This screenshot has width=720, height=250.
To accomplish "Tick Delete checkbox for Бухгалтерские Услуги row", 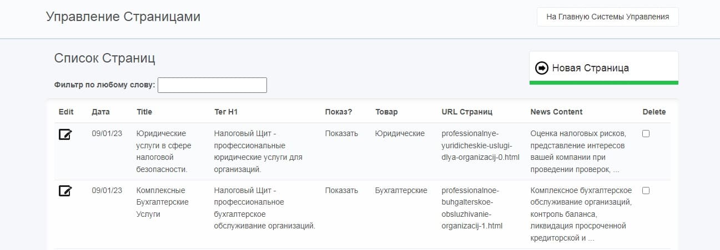I will [646, 190].
